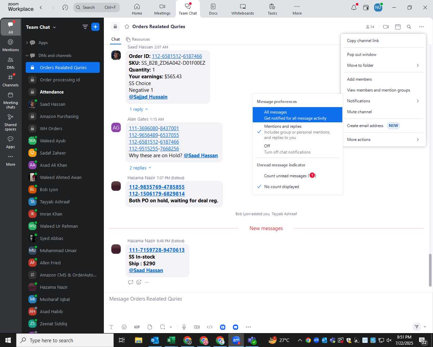This screenshot has width=433, height=347.
Task: Open File Explorer from the taskbar
Action: pyautogui.click(x=139, y=340)
